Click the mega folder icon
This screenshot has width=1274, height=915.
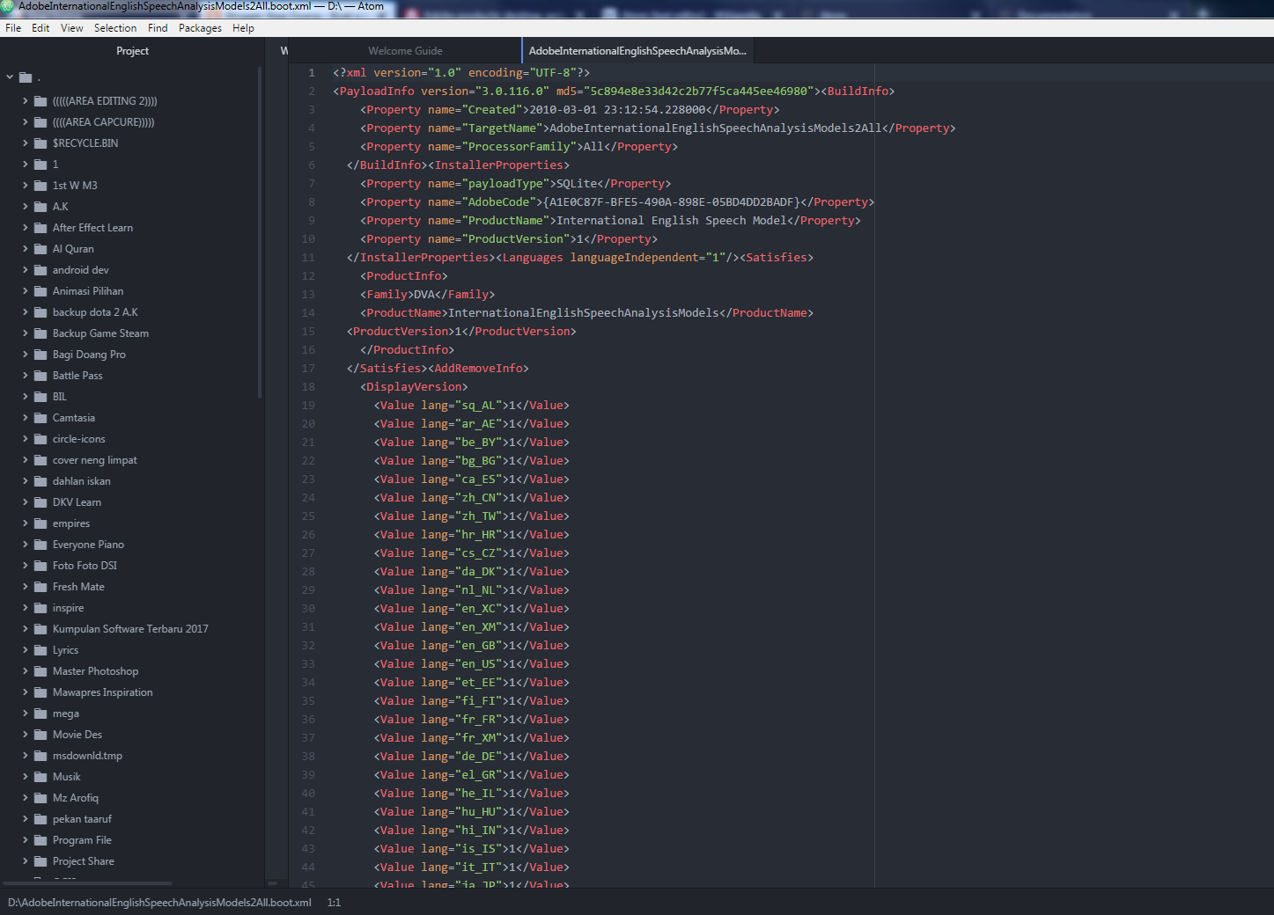[41, 714]
